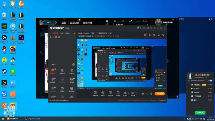
Task: Edit the 英雄联盟 game tag
Action: pyautogui.click(x=86, y=36)
